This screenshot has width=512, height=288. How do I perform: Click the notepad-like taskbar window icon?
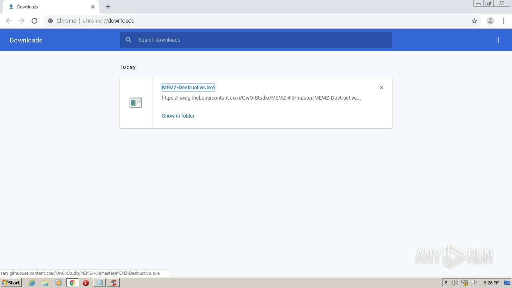click(99, 283)
